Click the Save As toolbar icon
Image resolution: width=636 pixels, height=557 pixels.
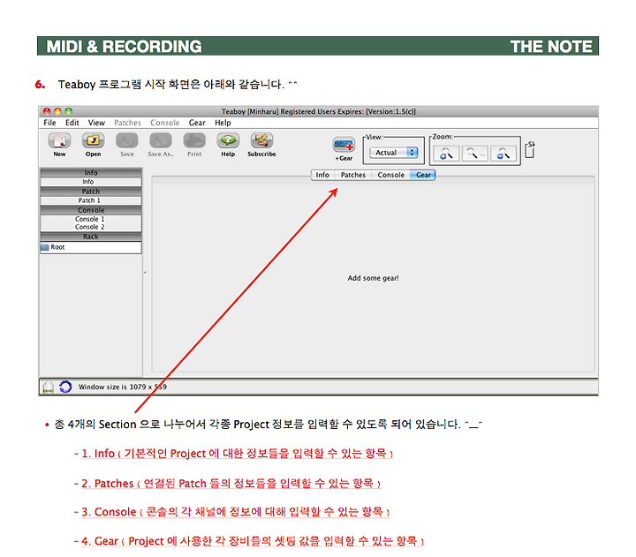click(x=161, y=140)
